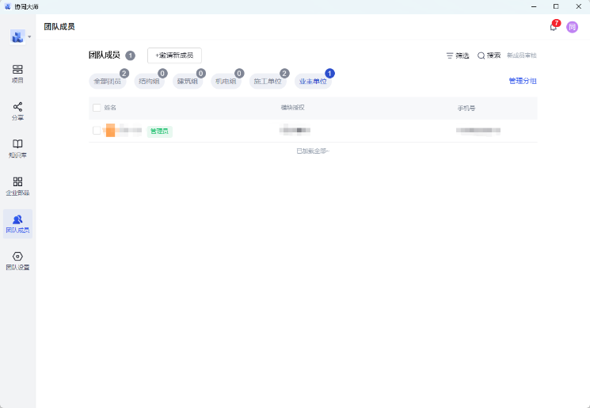Click the purple user avatar
This screenshot has width=590, height=408.
point(572,27)
